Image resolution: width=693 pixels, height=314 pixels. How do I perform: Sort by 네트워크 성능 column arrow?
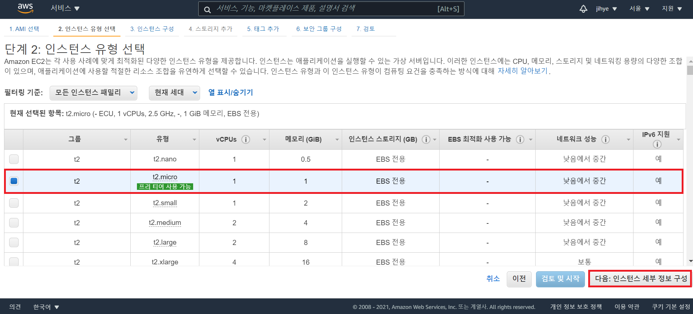coord(628,140)
